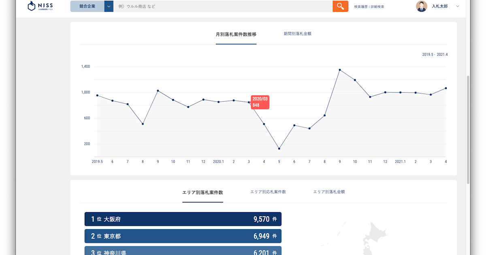The height and width of the screenshot is (255, 486).
Task: Switch to 期間別落札金額 tab
Action: tap(297, 34)
